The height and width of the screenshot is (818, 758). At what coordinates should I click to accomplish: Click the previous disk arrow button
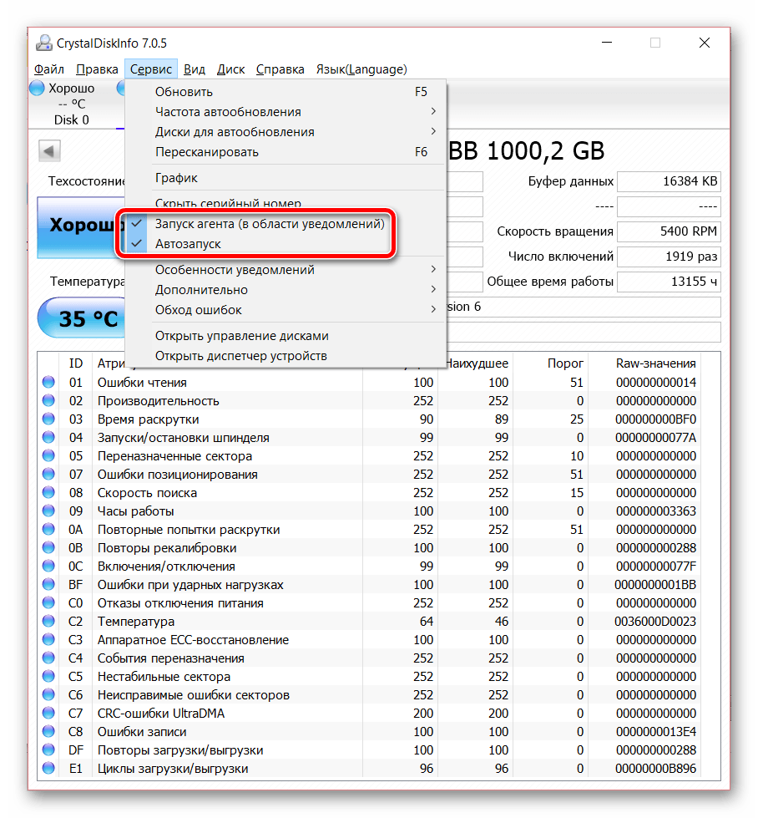pyautogui.click(x=49, y=151)
